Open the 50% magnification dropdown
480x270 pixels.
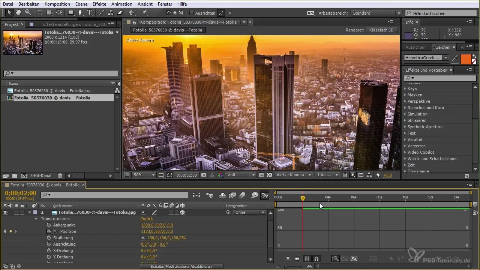[144, 175]
